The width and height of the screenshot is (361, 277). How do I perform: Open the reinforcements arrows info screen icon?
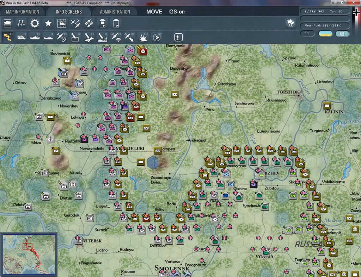(21, 23)
